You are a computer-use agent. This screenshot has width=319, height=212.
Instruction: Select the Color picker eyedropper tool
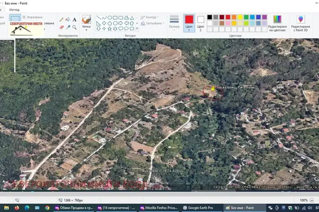(x=68, y=27)
